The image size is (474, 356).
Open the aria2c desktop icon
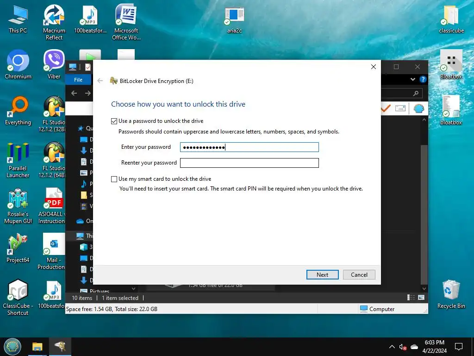234,19
